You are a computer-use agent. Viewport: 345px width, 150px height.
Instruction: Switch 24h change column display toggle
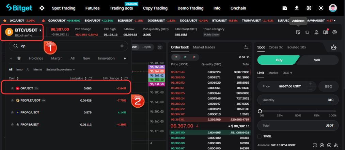(126, 78)
